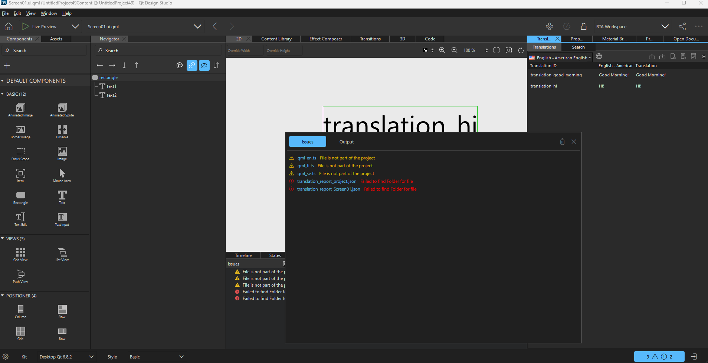Click the trash icon in Issues popup
Viewport: 708px width, 363px height.
click(x=562, y=142)
